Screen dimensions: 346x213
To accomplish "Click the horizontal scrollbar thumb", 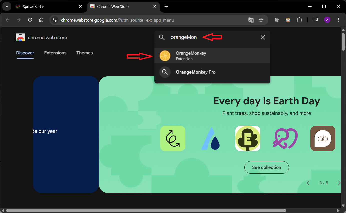I will point(146,211).
